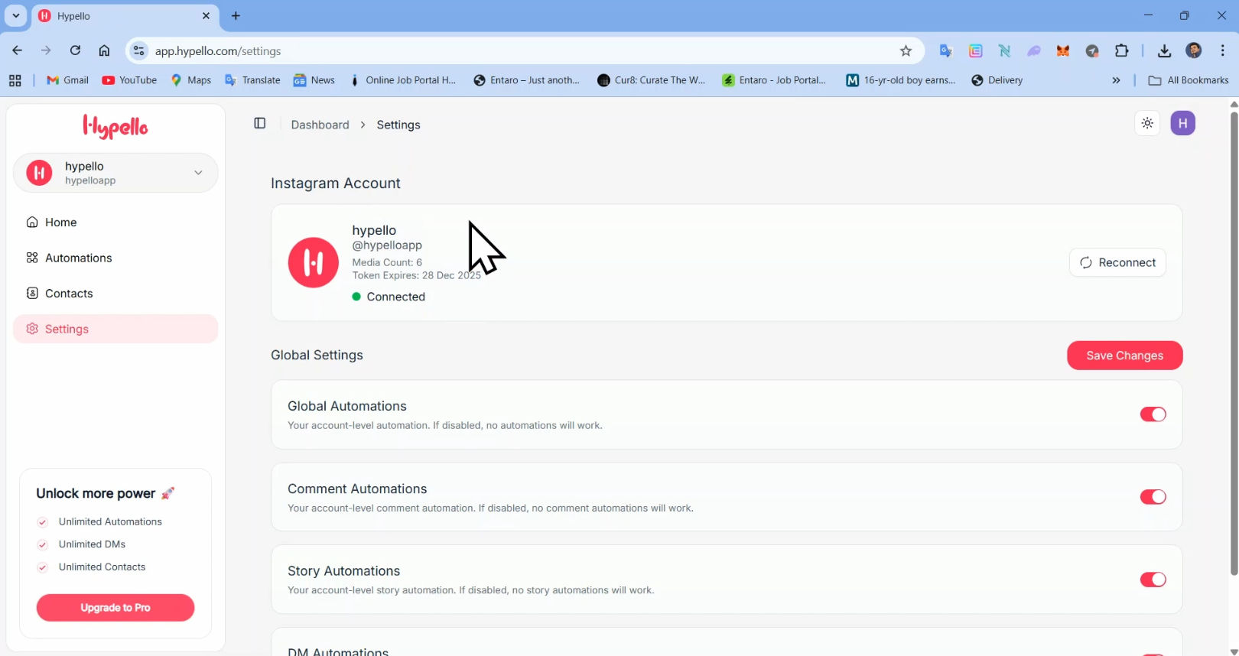This screenshot has height=656, width=1239.
Task: Open Chrome three-dot menu
Action: tap(1222, 50)
